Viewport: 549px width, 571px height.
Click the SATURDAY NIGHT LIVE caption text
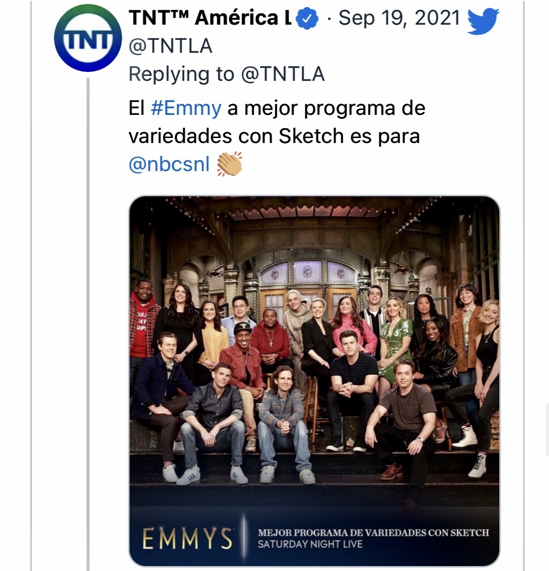point(310,544)
